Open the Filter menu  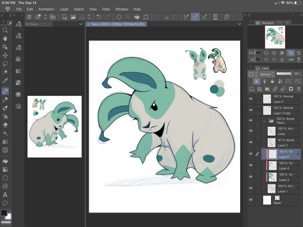click(x=106, y=9)
